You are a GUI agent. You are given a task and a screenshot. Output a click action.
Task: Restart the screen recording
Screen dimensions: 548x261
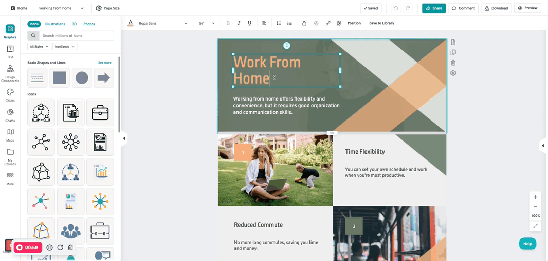pos(60,247)
